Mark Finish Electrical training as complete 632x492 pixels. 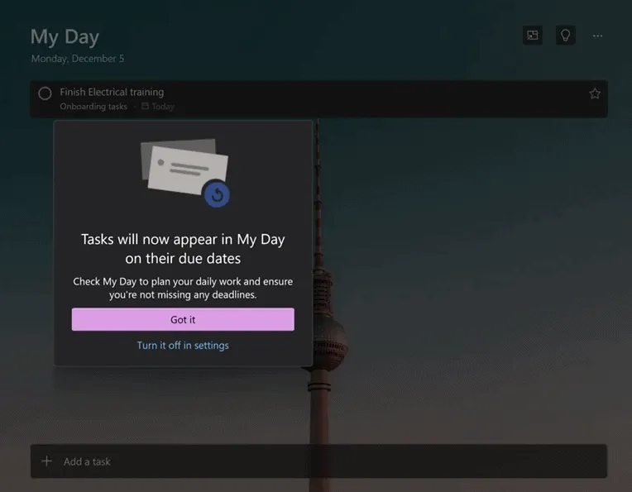coord(45,93)
